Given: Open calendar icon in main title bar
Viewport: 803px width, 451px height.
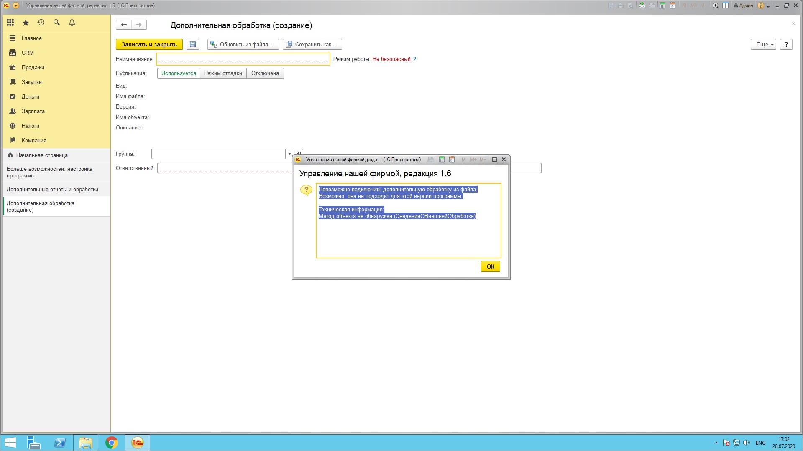Looking at the screenshot, I should pyautogui.click(x=673, y=5).
